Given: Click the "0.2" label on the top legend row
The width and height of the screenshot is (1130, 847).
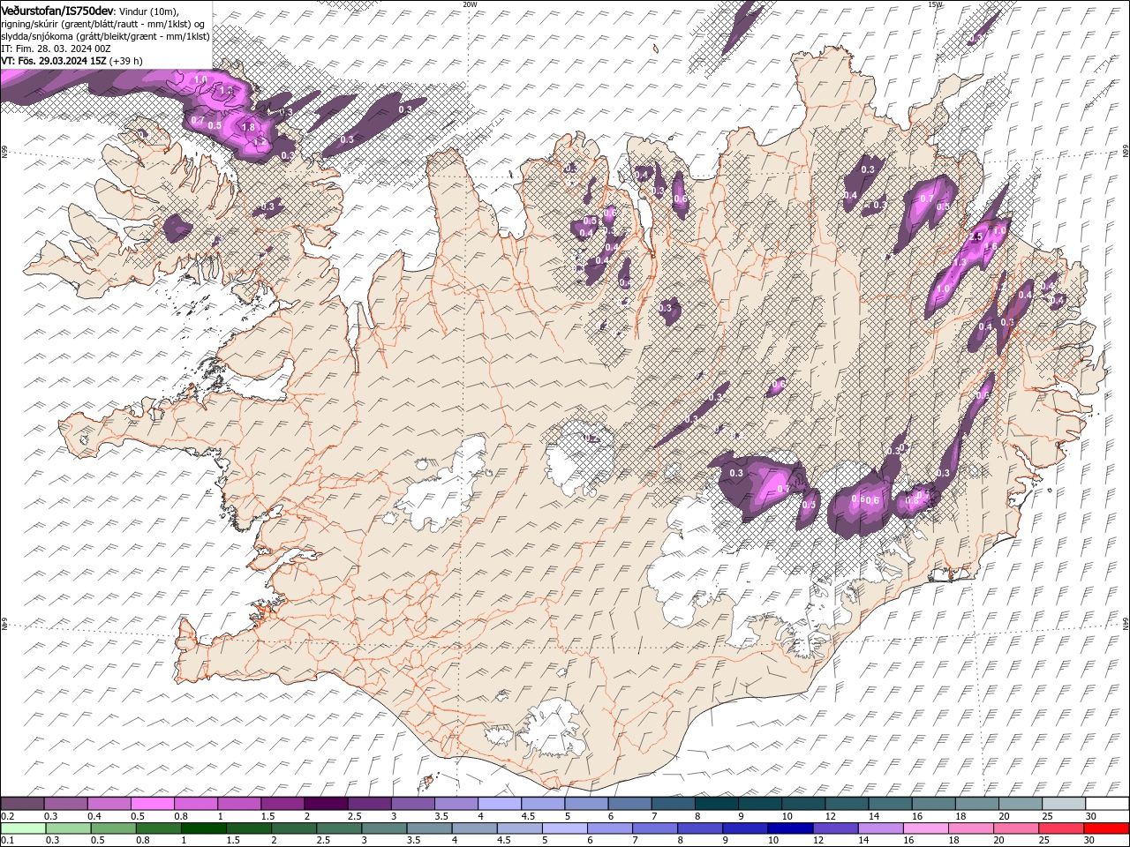Looking at the screenshot, I should (x=7, y=816).
